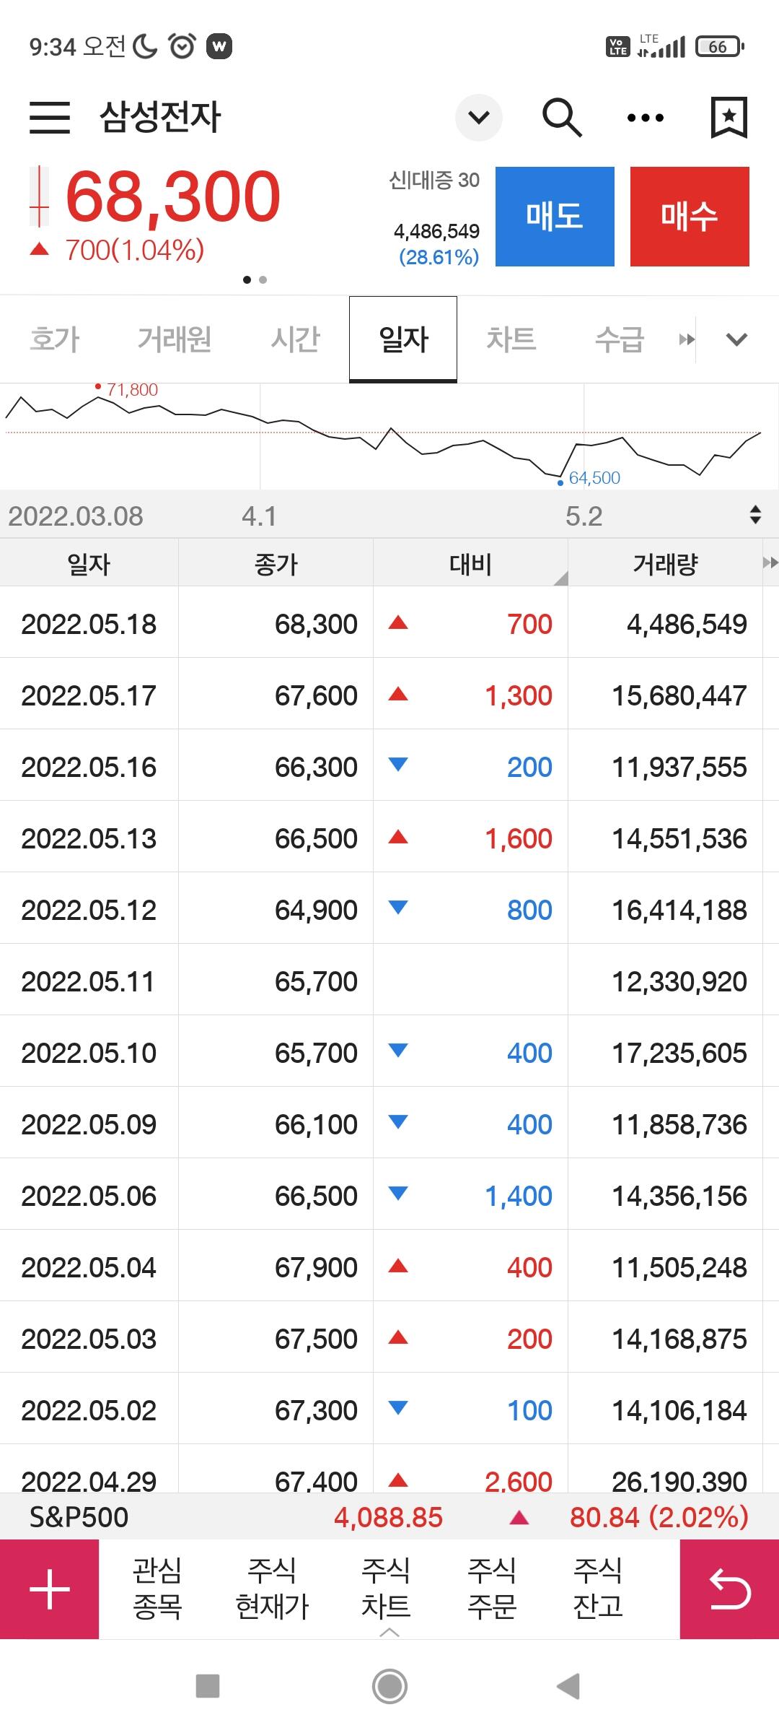The height and width of the screenshot is (1733, 779).
Task: Tap the 일자 column header
Action: [x=89, y=563]
